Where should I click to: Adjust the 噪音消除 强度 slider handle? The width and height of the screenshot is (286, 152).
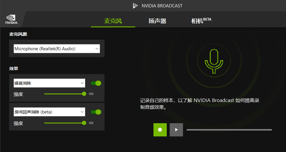[x=84, y=94]
